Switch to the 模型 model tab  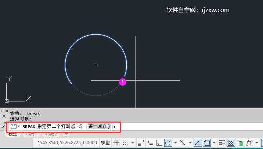click(13, 134)
